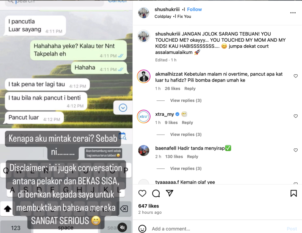The height and width of the screenshot is (233, 302).
Task: Like the xtra_my comment
Action: point(296,116)
